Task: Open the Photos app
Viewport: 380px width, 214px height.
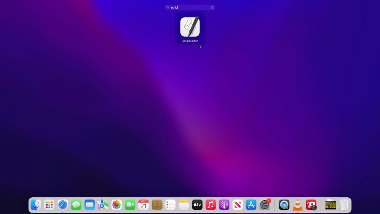Action: pyautogui.click(x=117, y=205)
